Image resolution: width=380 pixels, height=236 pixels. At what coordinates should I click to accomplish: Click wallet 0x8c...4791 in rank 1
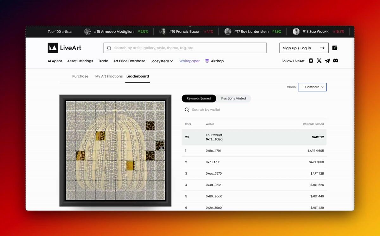tap(213, 151)
